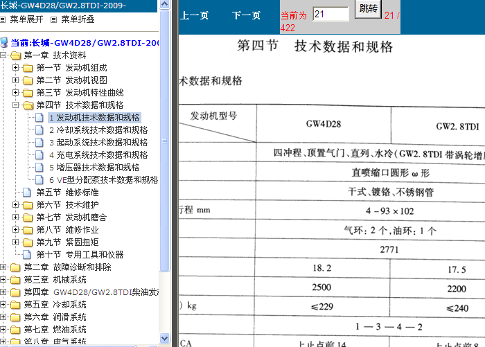The image size is (485, 347).
Task: Click folder icon of 第一节 发动机组成
Action: pyautogui.click(x=28, y=68)
